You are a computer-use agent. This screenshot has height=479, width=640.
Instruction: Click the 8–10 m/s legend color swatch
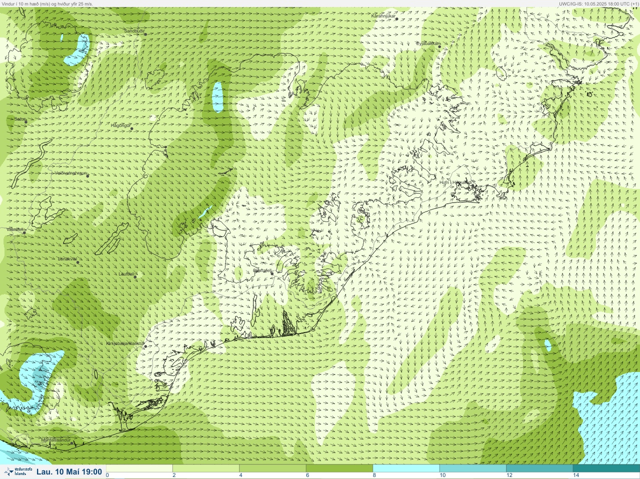[406, 468]
